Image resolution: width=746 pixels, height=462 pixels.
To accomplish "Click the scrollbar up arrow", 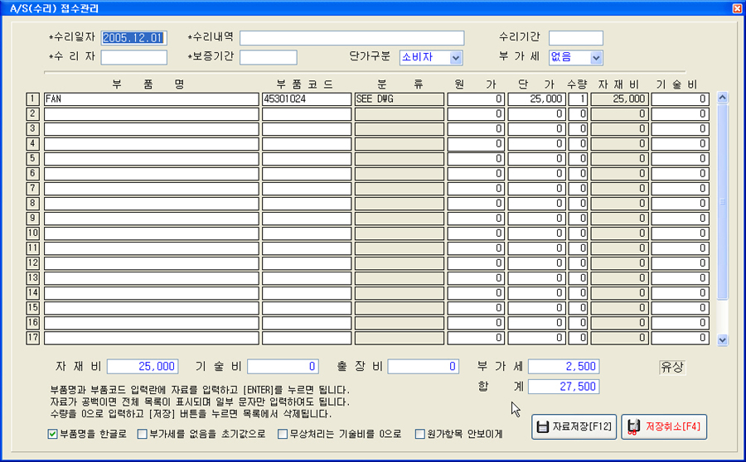I will pos(722,98).
